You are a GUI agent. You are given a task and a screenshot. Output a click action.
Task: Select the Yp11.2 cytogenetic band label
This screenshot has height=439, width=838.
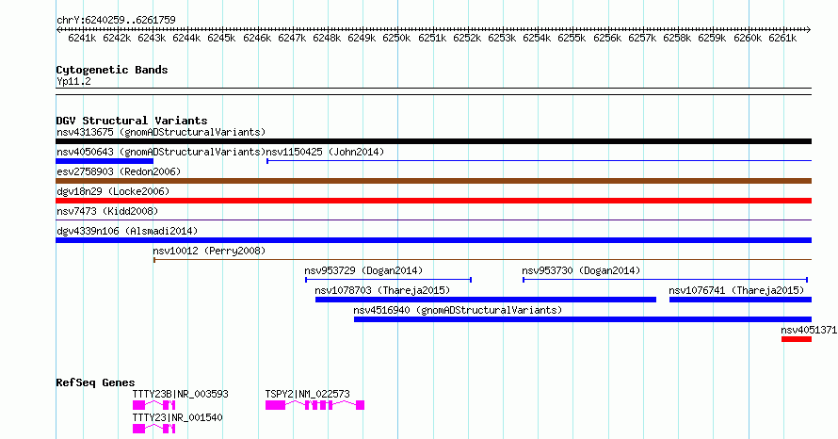(73, 81)
